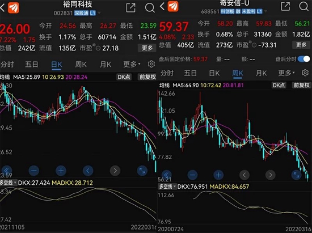Move 奇安信-U chart one step left
The width and height of the screenshot is (312, 233).
coord(244,175)
